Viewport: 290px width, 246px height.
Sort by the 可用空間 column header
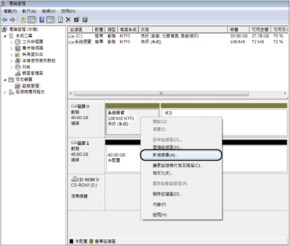260,30
